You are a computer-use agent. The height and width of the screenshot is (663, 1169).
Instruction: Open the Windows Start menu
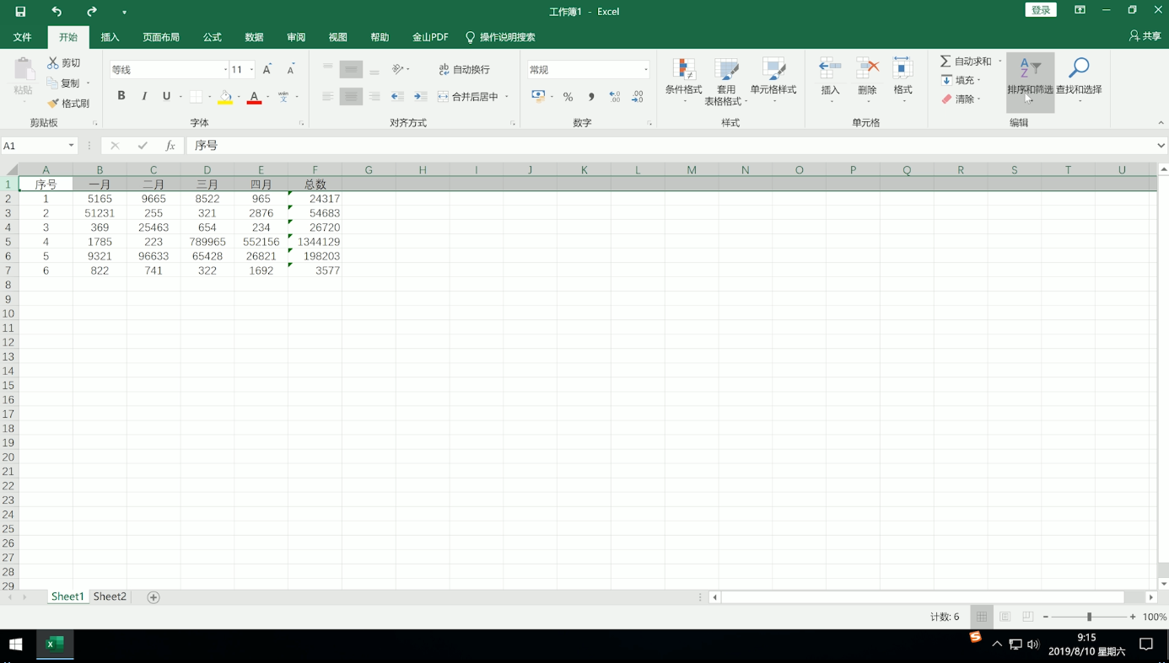point(15,644)
